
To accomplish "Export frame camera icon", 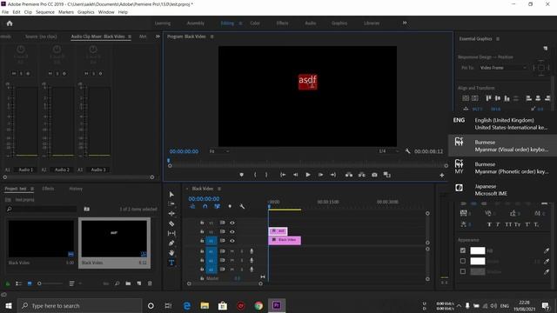I will coord(374,175).
